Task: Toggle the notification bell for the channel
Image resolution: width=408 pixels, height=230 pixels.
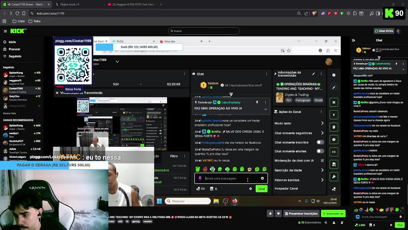Action: coord(270,213)
